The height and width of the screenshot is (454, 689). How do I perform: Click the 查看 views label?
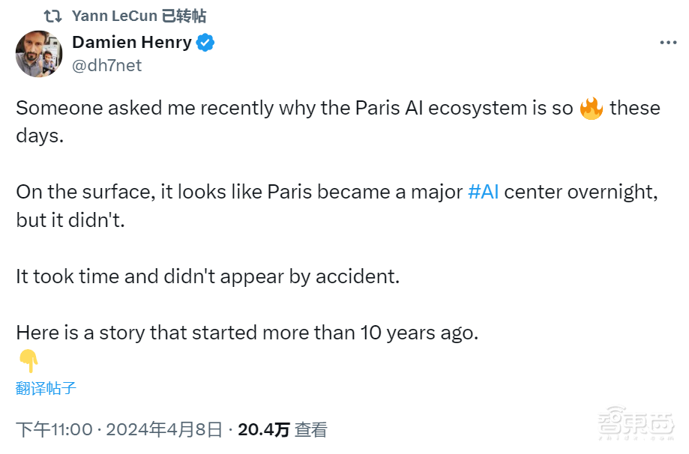(310, 429)
